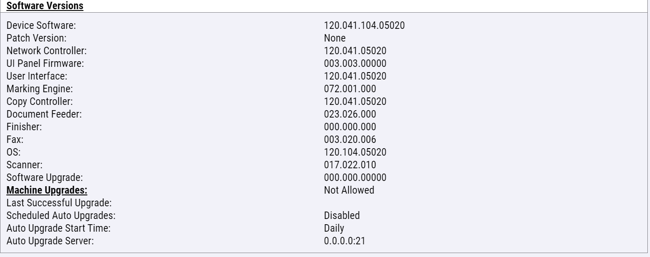Select the Last Successful Upgrade label
This screenshot has height=257, width=650.
60,203
